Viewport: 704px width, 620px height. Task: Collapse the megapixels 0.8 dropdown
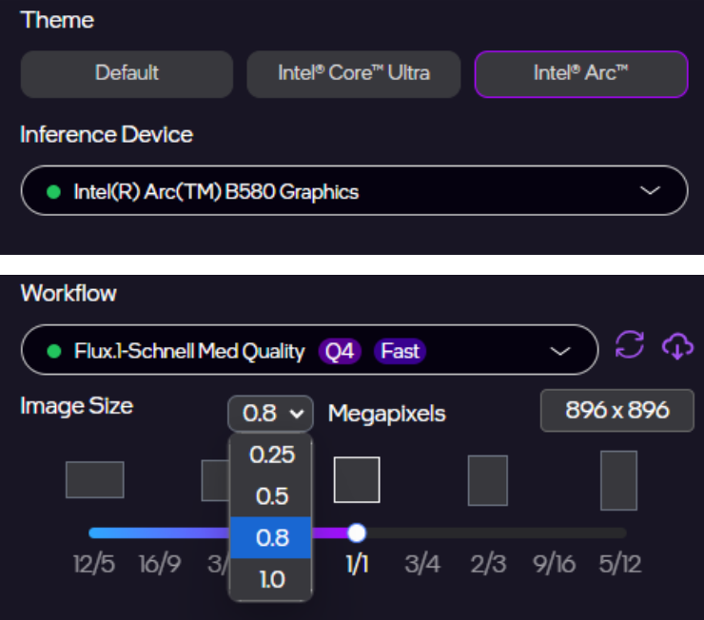tap(271, 414)
